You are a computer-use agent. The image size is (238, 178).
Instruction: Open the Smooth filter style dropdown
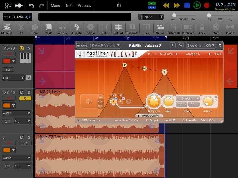188,98
